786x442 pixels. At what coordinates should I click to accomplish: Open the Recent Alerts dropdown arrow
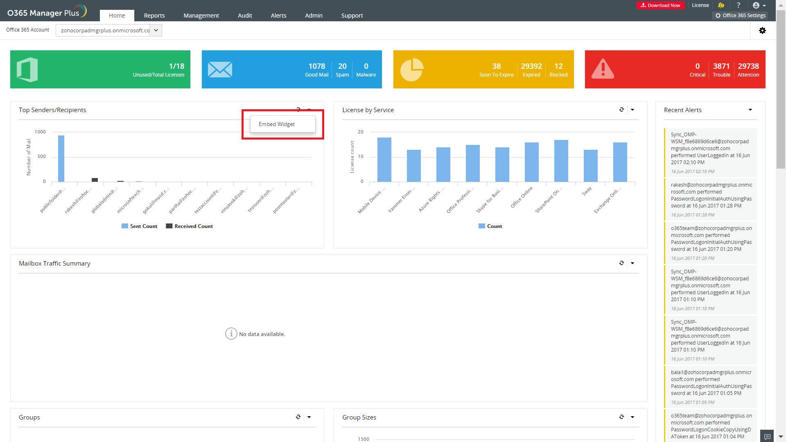click(750, 110)
